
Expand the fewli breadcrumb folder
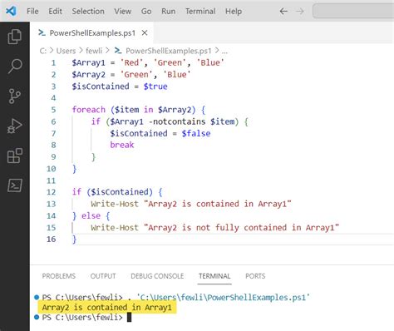(94, 51)
